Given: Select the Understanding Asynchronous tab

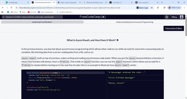Looking at the screenshot, I should tap(43, 2).
